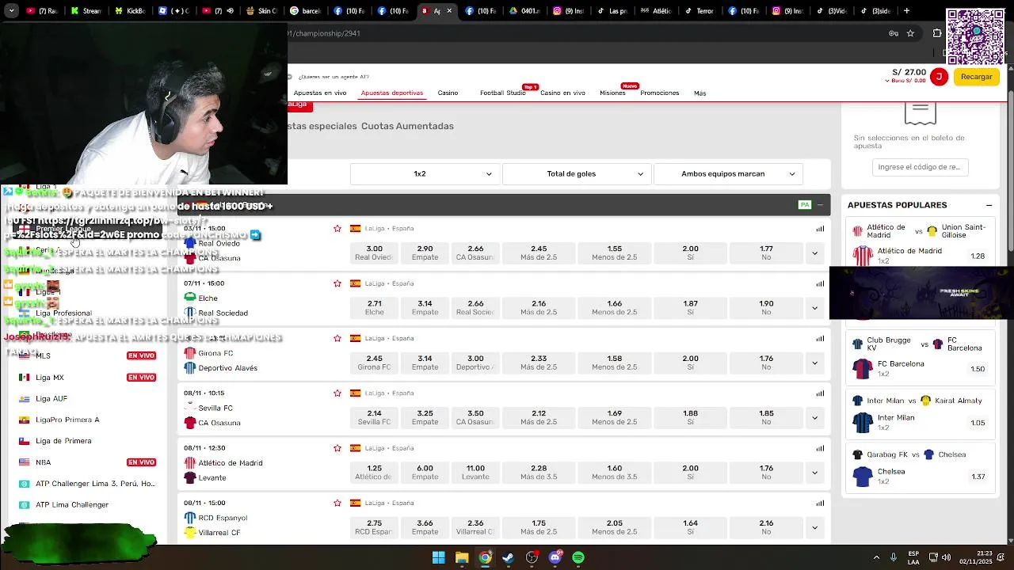1014x570 pixels.
Task: Favorite the Girona FC vs Deportivo Alavés star
Action: click(337, 338)
